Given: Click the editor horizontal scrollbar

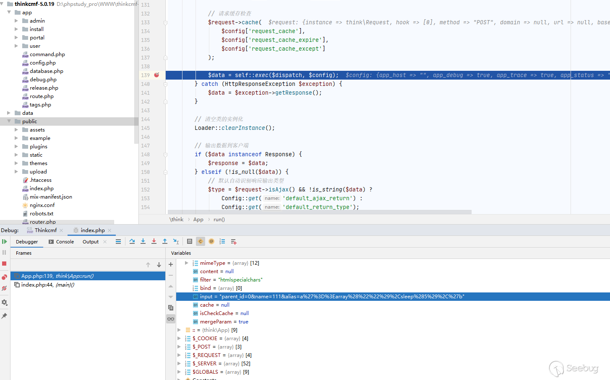Looking at the screenshot, I should coord(319,212).
